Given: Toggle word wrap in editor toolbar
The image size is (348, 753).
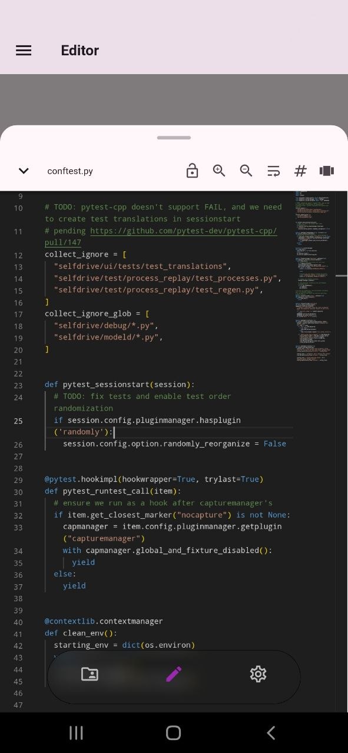Looking at the screenshot, I should 273,171.
